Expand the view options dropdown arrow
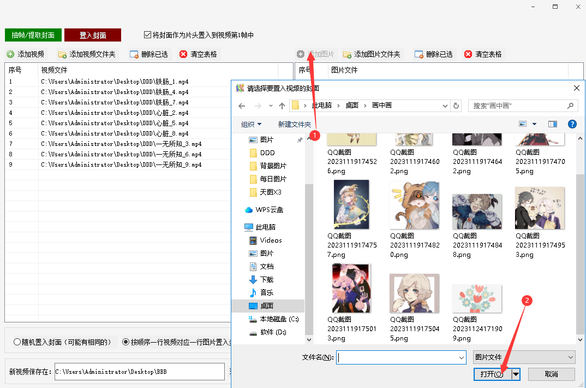The image size is (586, 388). point(534,124)
